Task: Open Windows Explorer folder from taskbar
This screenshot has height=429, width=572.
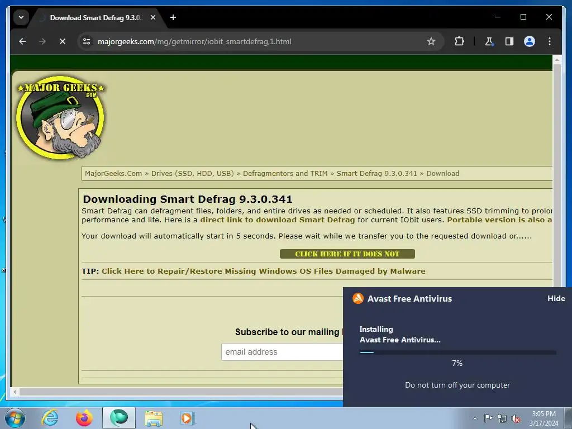Action: (154, 418)
